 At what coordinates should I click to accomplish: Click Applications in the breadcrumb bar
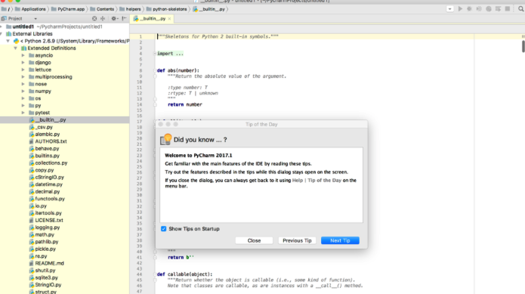[x=30, y=9]
